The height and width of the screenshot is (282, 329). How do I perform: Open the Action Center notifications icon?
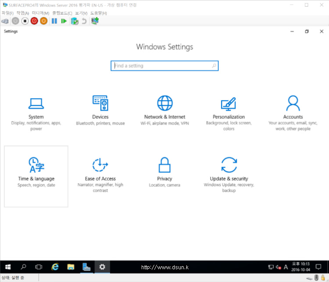pyautogui.click(x=318, y=267)
